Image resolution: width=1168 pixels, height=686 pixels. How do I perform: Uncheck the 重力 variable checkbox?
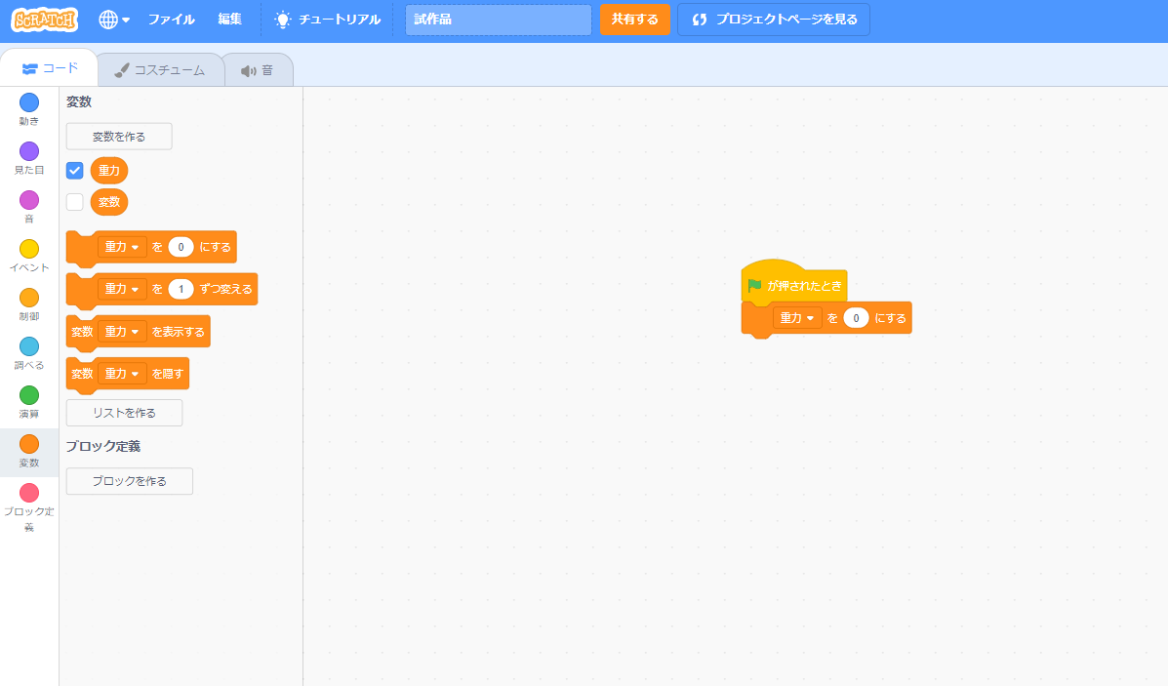(74, 171)
